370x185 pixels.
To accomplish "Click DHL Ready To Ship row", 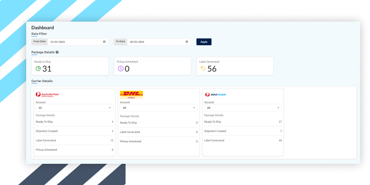I will coord(159,123).
